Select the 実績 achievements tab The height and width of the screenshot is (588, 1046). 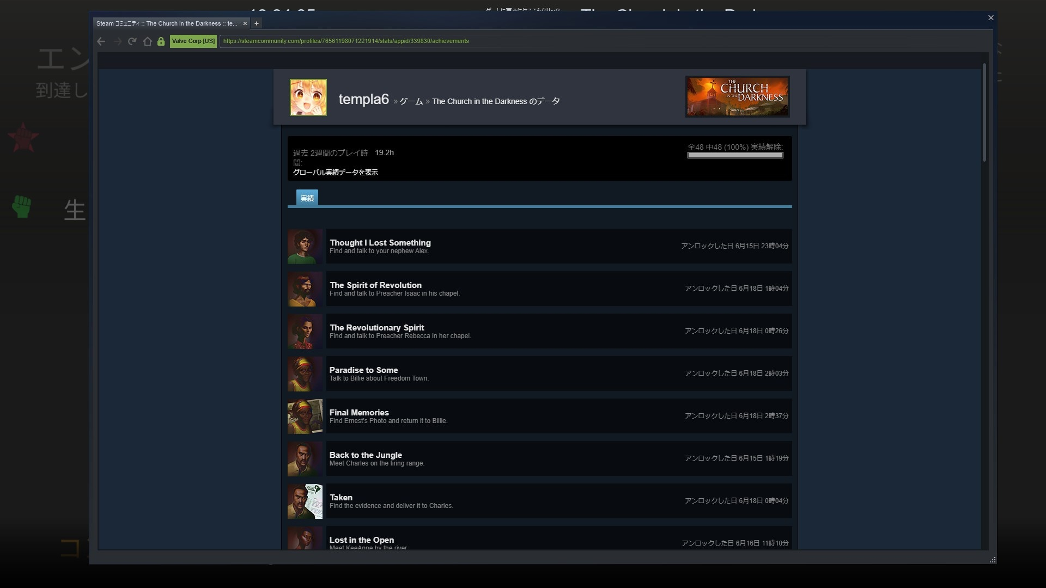point(307,198)
